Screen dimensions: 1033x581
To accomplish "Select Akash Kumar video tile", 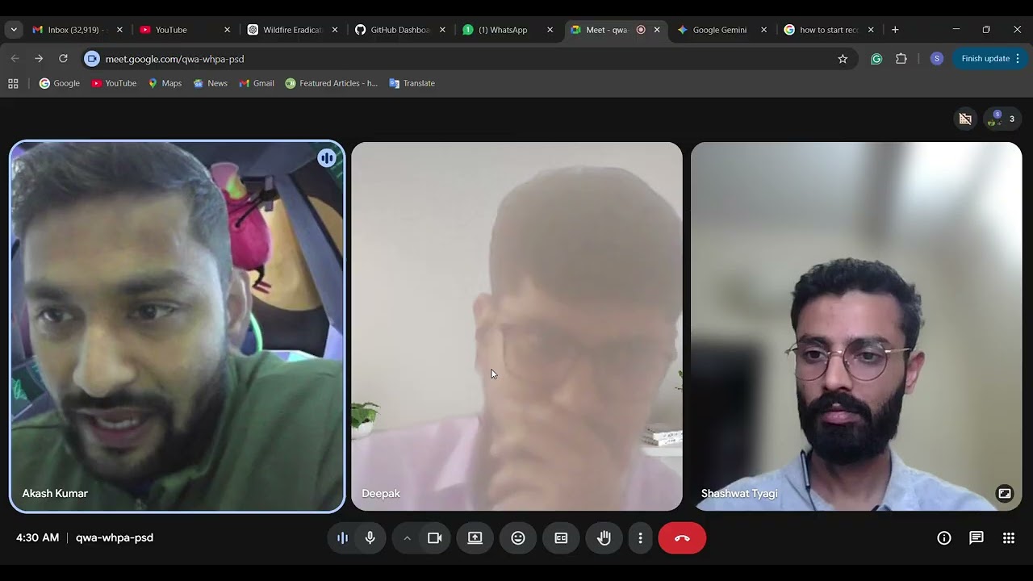I will pos(178,327).
